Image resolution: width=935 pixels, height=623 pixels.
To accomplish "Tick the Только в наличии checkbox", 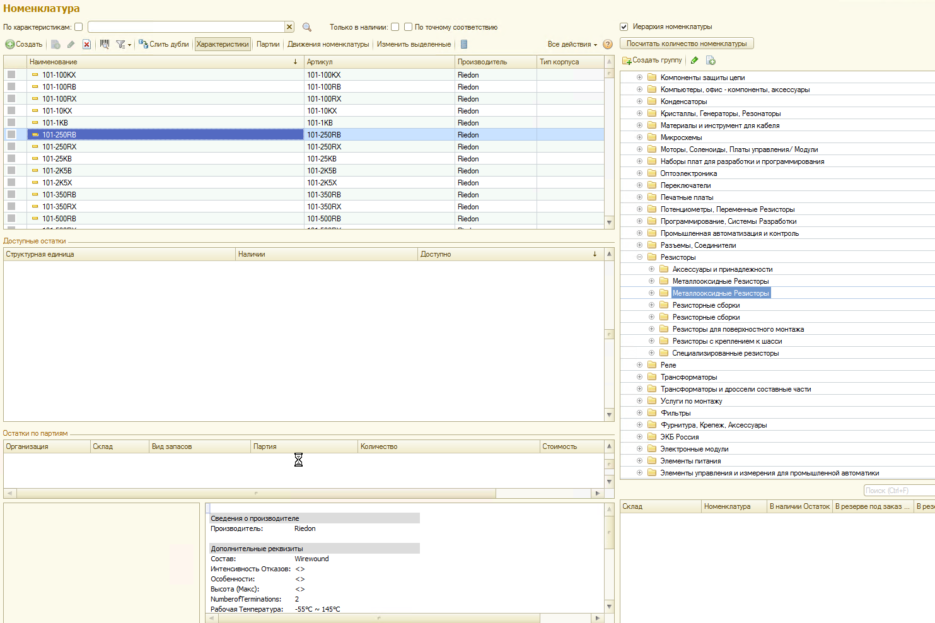I will point(395,27).
